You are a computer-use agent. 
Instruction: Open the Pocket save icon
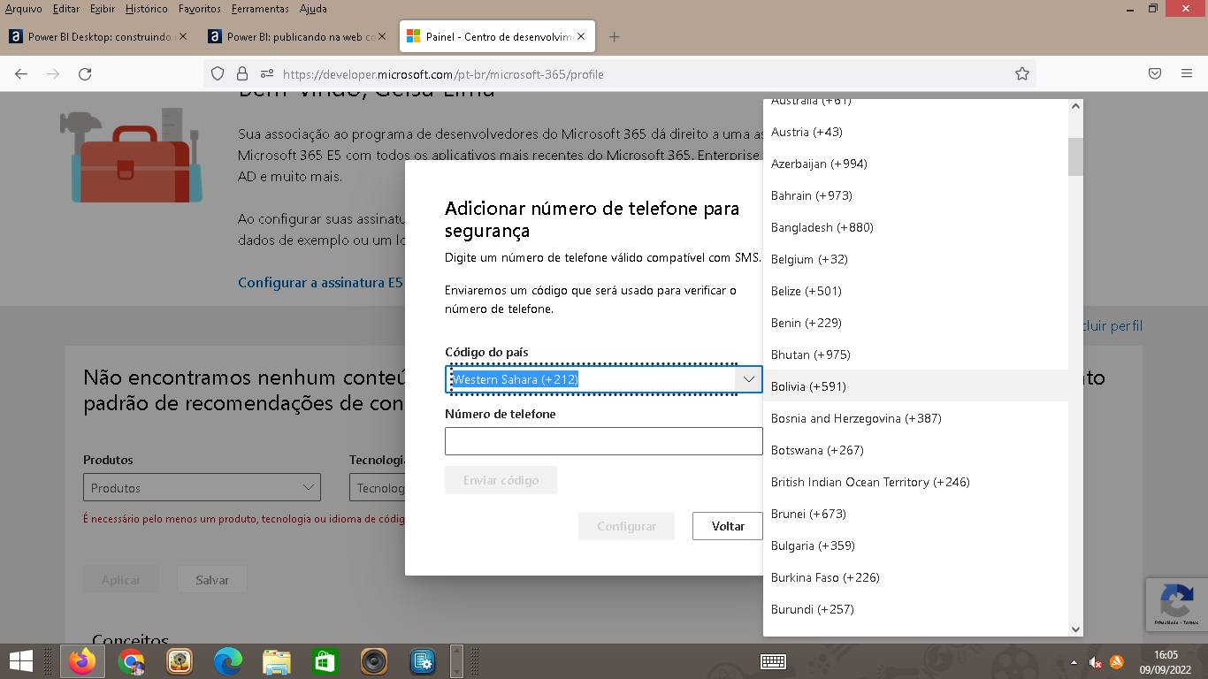coord(1155,74)
